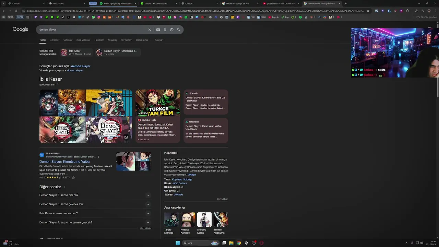The image size is (439, 247).
Task: Open File Explorer from the taskbar
Action: 231,243
